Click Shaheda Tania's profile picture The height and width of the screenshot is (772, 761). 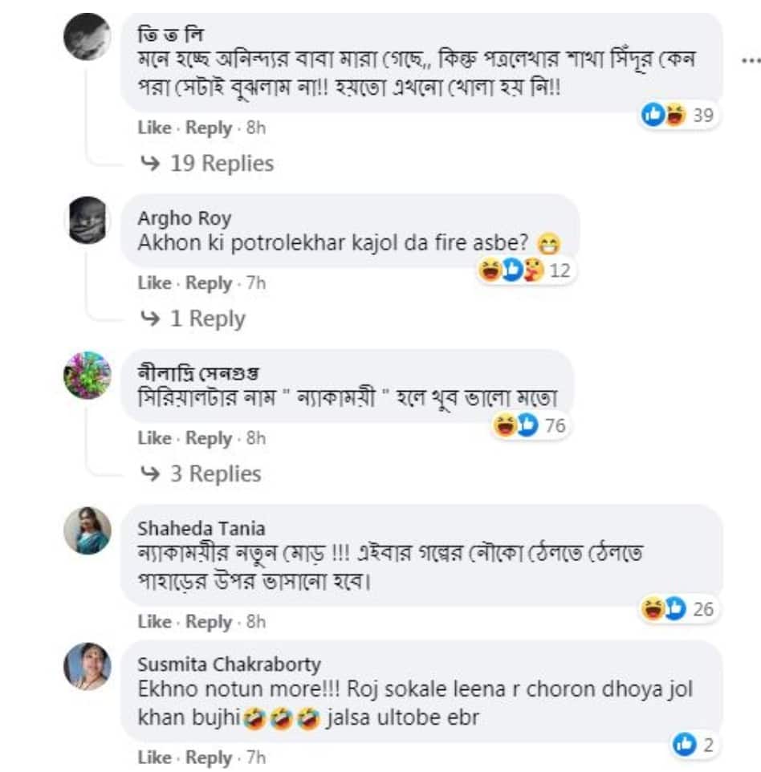(x=87, y=530)
